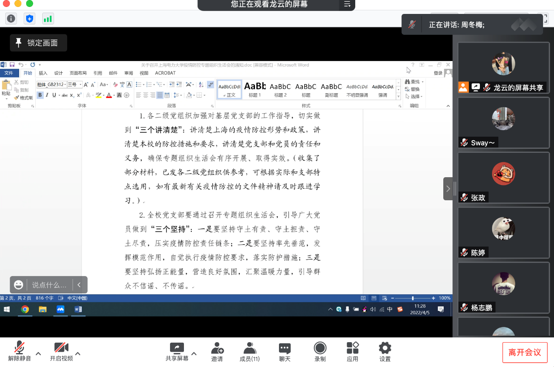Start recording the meeting
Image resolution: width=554 pixels, height=367 pixels.
pos(320,351)
